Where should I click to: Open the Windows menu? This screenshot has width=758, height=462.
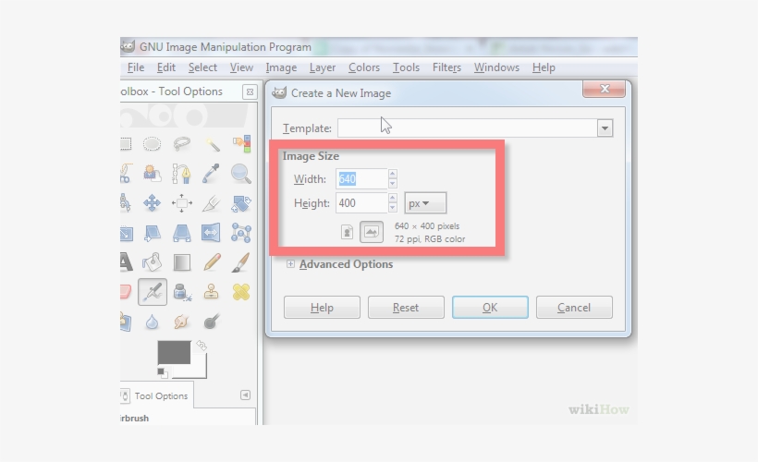(496, 67)
